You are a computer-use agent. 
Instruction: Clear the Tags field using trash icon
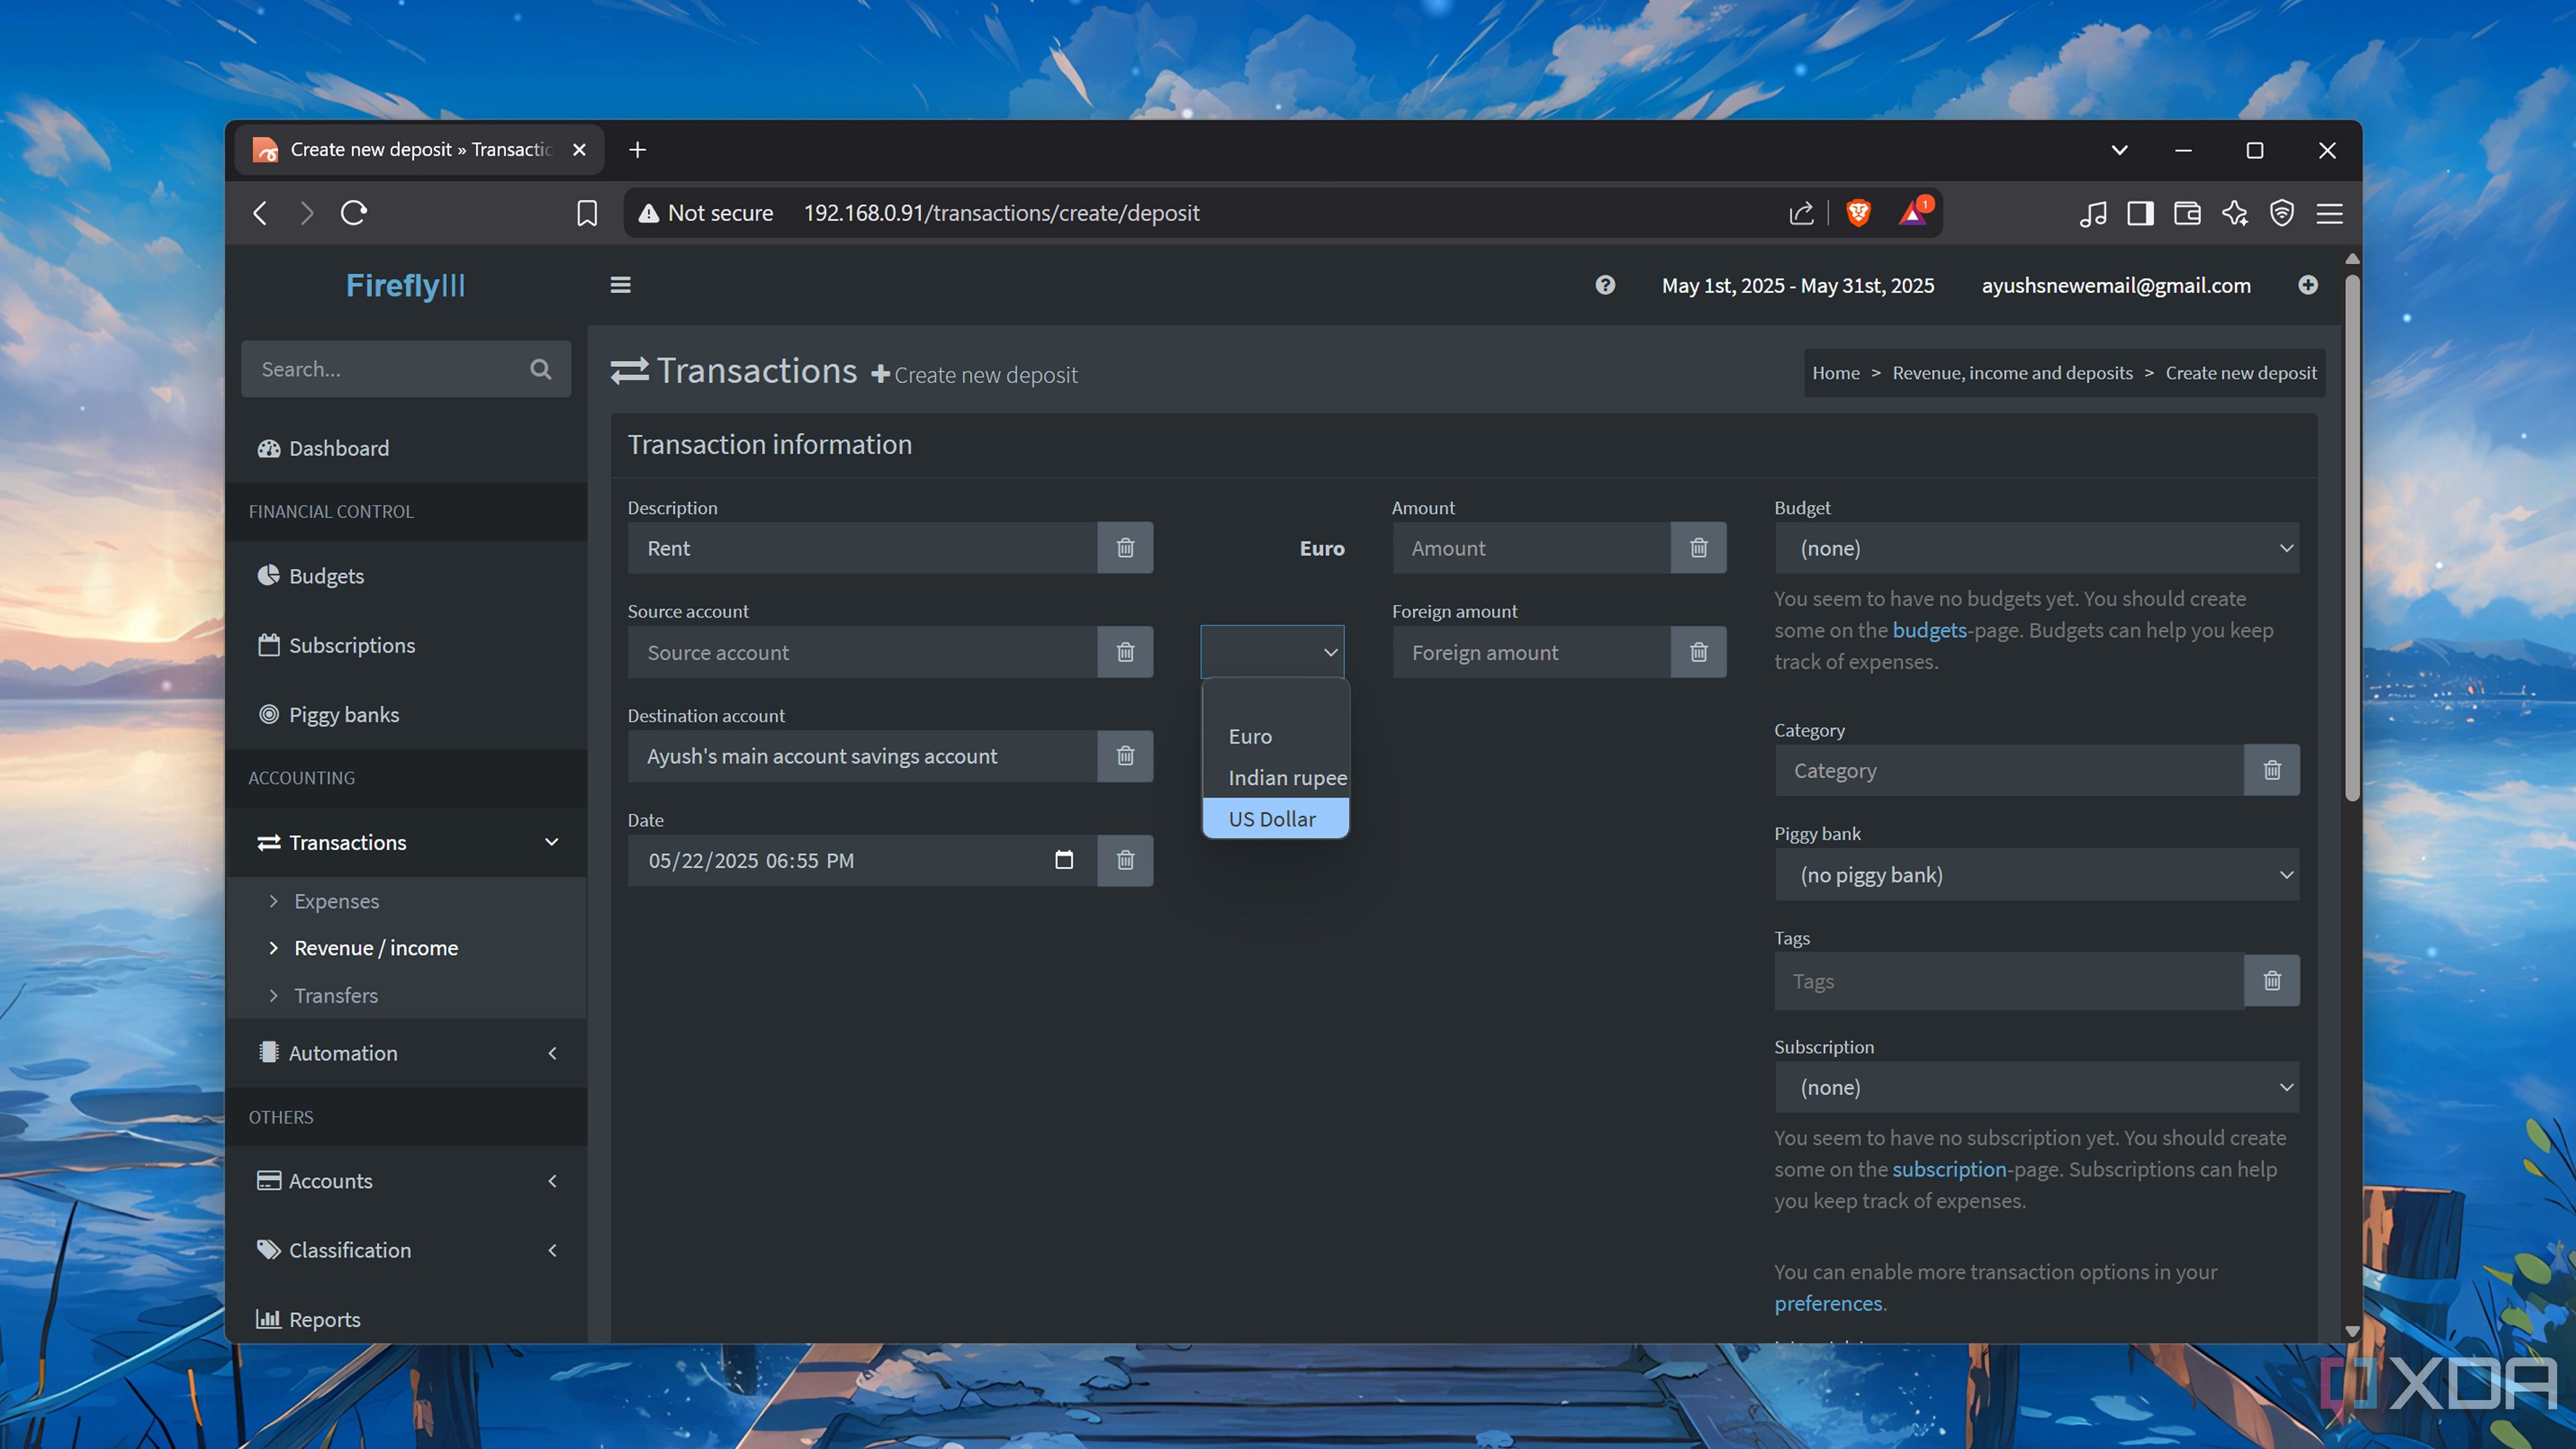[x=2272, y=981]
